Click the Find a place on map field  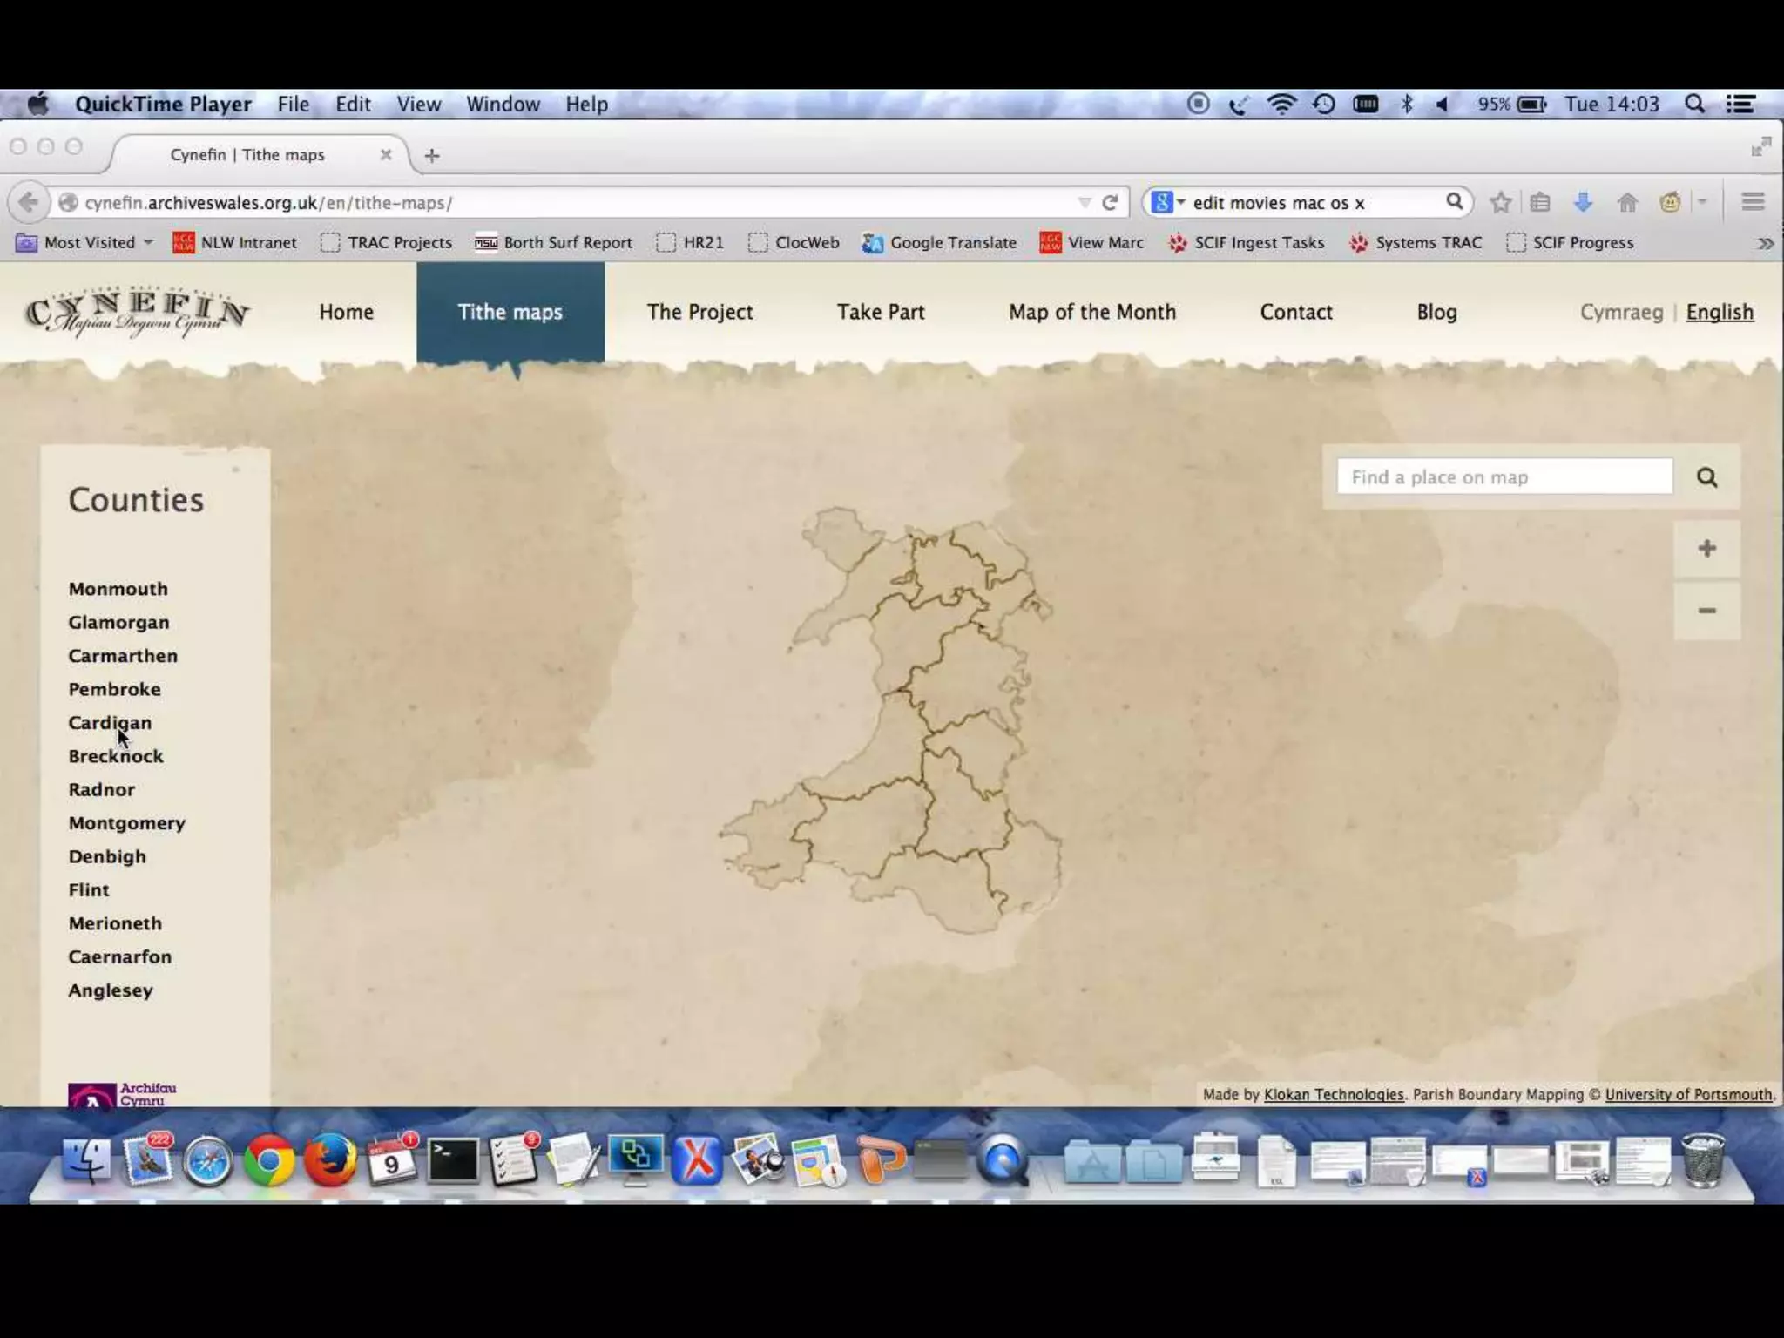[1504, 477]
